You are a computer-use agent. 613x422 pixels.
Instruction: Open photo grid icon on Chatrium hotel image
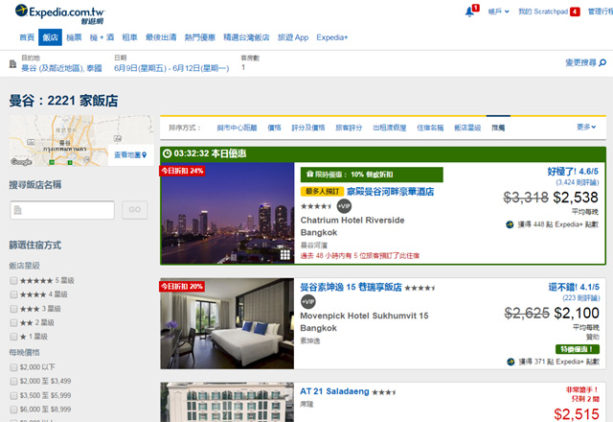coord(285,255)
